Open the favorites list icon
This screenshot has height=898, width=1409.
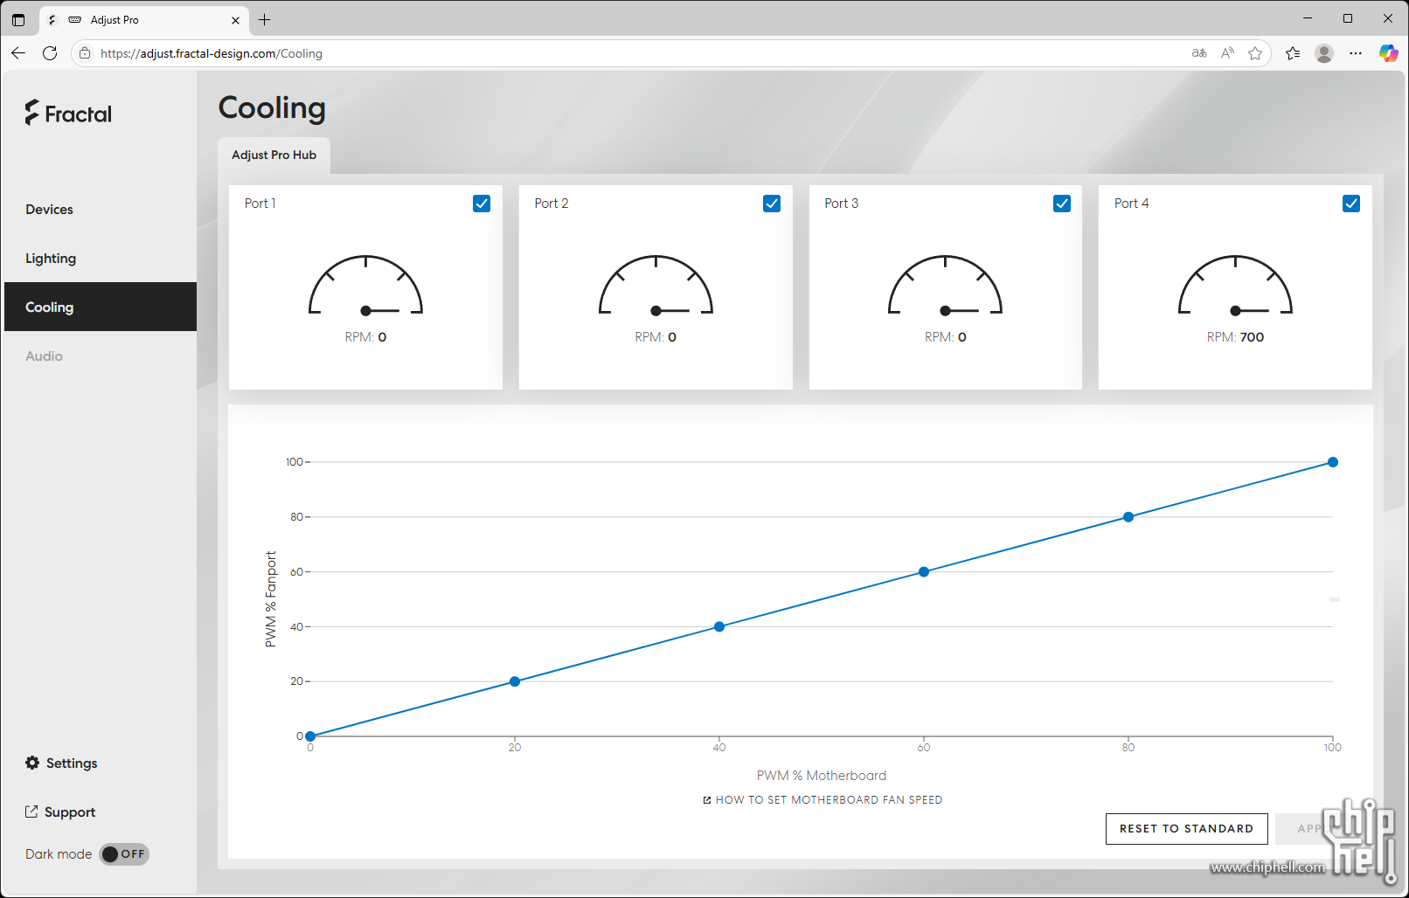pyautogui.click(x=1293, y=53)
